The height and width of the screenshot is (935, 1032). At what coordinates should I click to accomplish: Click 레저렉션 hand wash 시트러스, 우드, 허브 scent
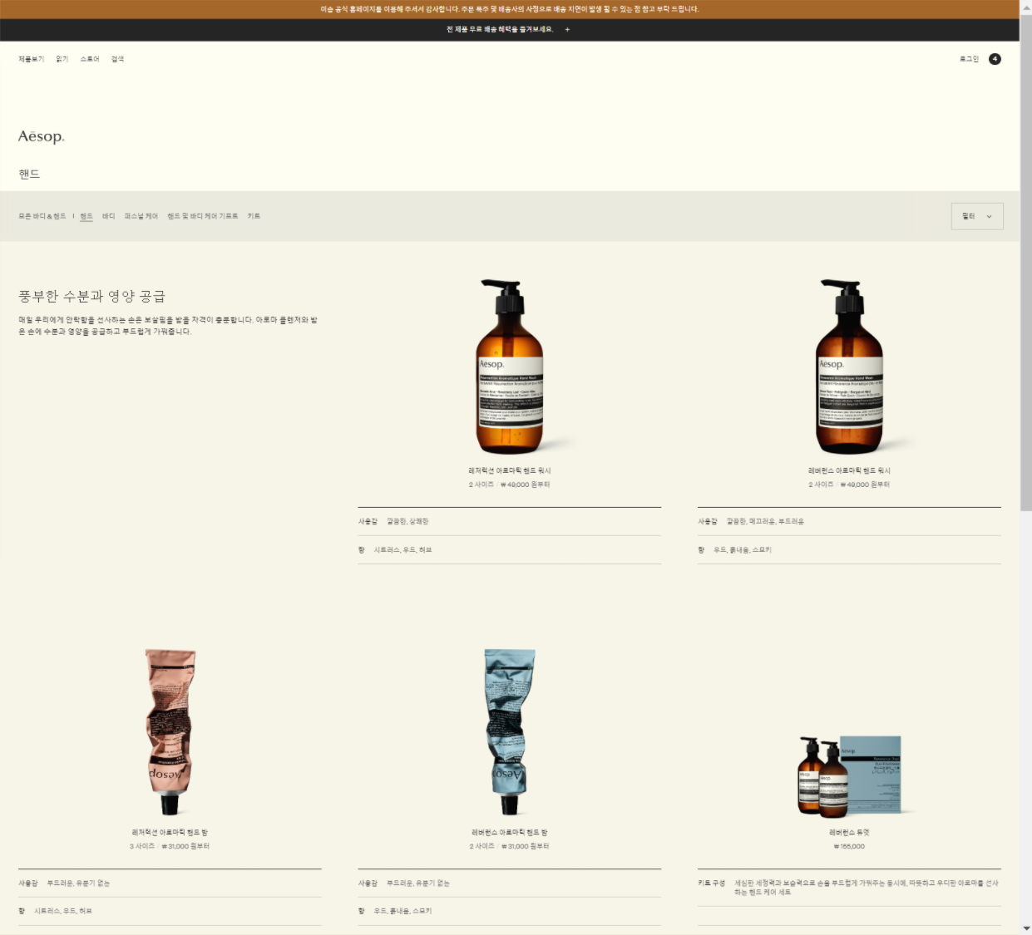pyautogui.click(x=402, y=549)
